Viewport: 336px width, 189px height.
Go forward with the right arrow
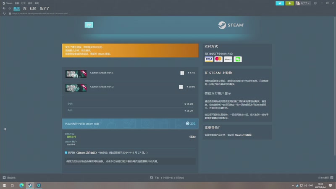pyautogui.click(x=9, y=8)
